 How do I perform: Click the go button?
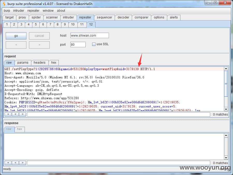[16, 36]
